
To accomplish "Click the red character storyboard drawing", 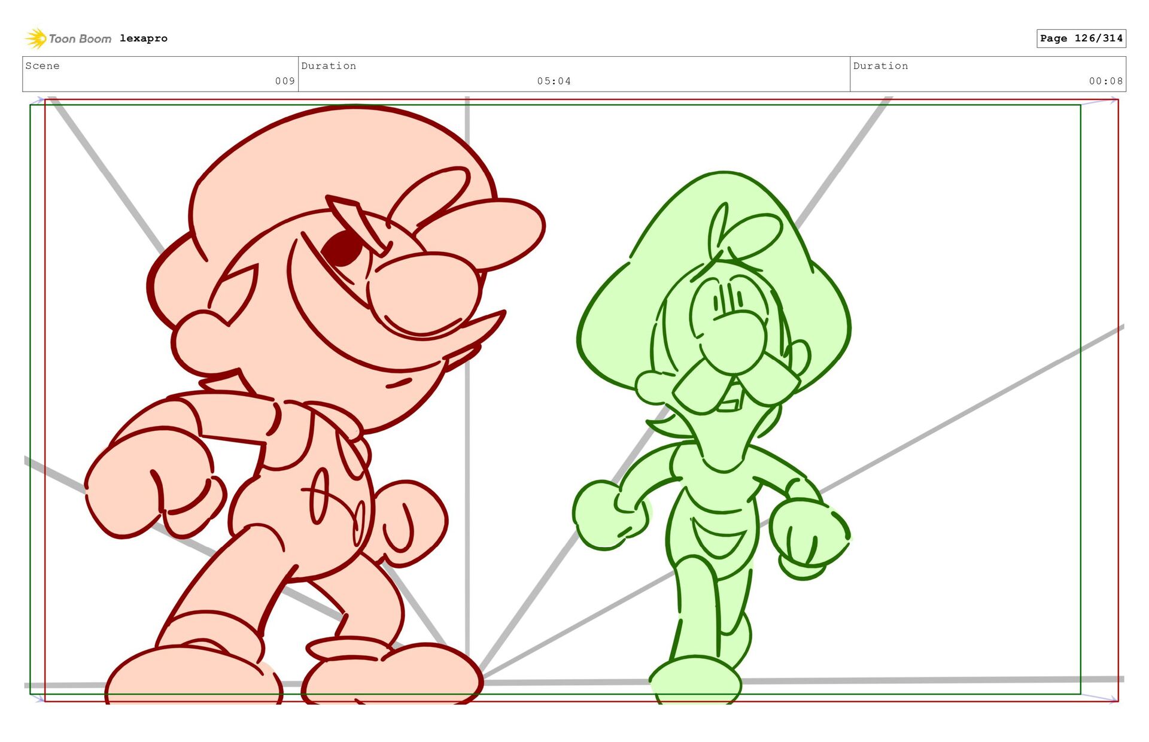I will pyautogui.click(x=315, y=405).
